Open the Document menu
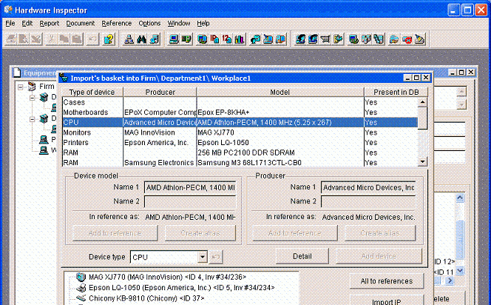The width and height of the screenshot is (491, 305). coord(80,23)
